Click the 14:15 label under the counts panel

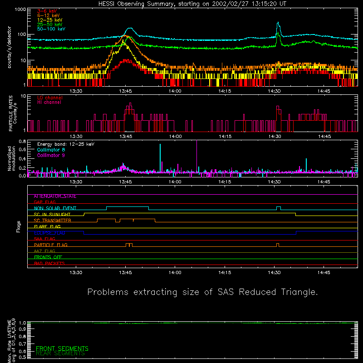[225, 91]
